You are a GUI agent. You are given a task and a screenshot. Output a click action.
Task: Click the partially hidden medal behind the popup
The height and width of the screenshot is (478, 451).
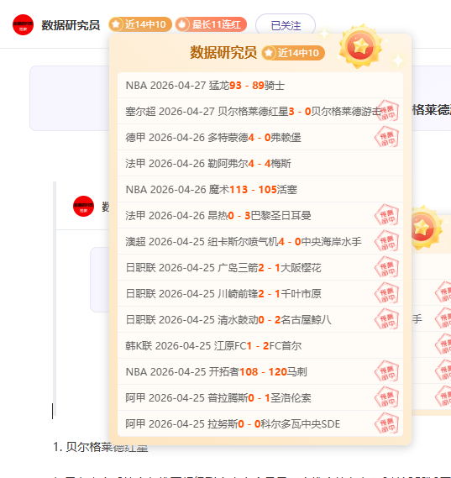click(x=427, y=228)
